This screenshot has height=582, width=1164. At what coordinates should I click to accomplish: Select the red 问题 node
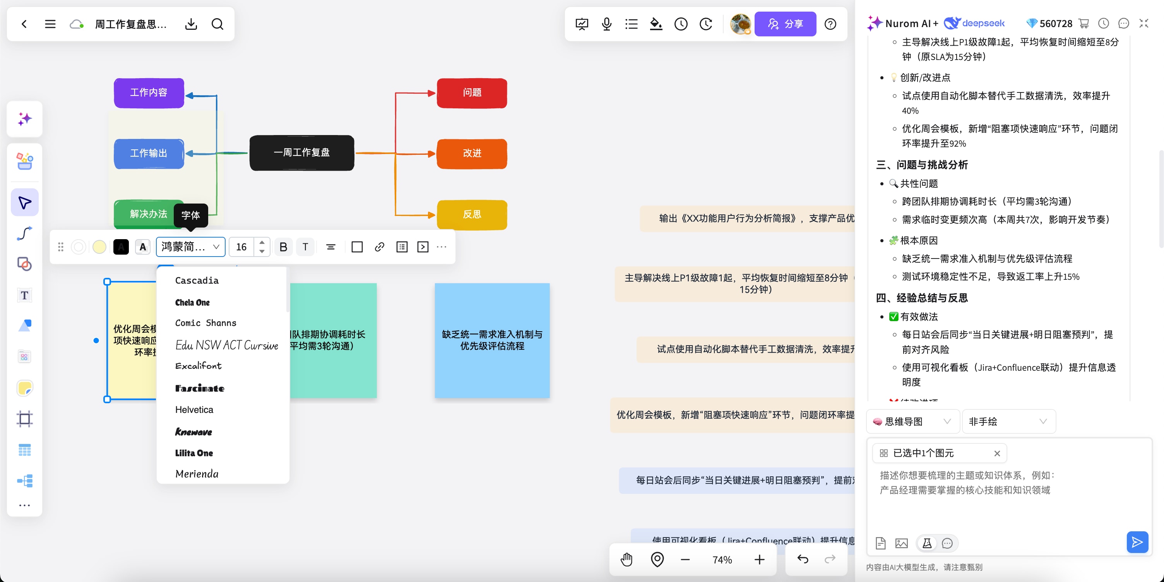(472, 92)
